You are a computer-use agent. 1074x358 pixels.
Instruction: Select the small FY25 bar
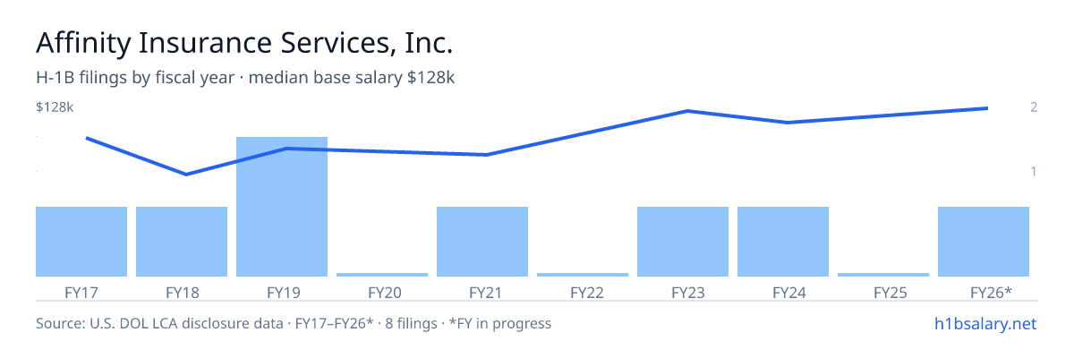pyautogui.click(x=883, y=275)
